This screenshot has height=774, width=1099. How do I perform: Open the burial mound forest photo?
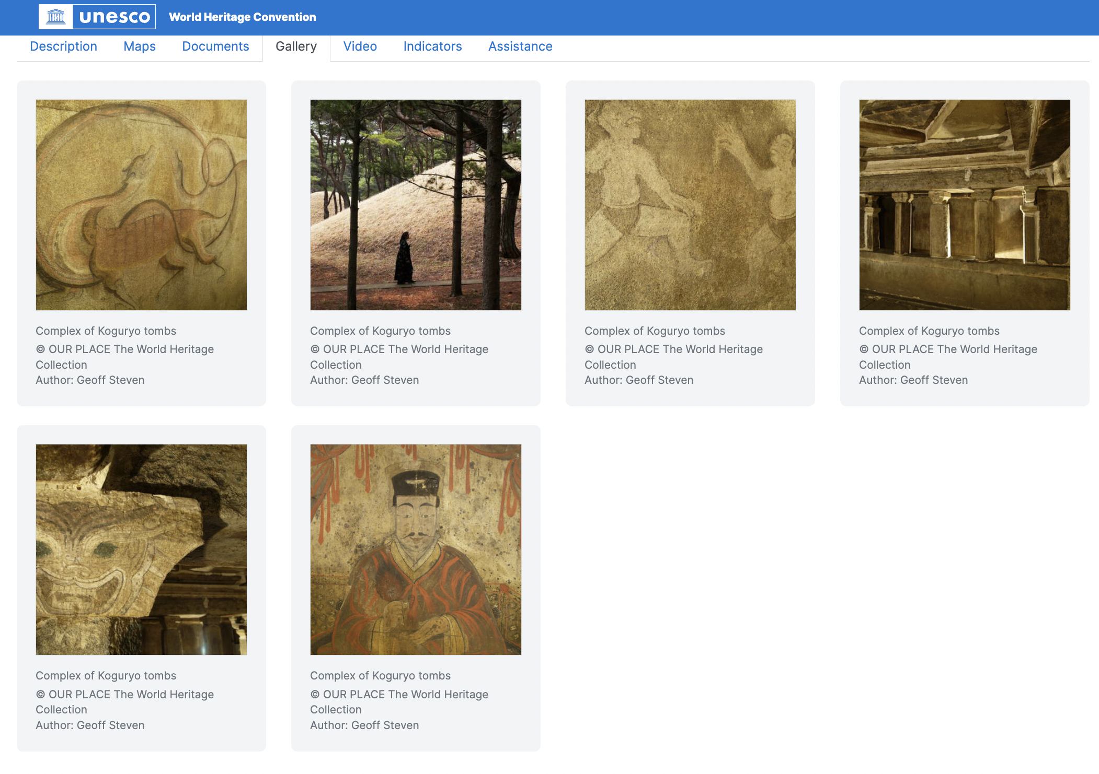point(416,205)
